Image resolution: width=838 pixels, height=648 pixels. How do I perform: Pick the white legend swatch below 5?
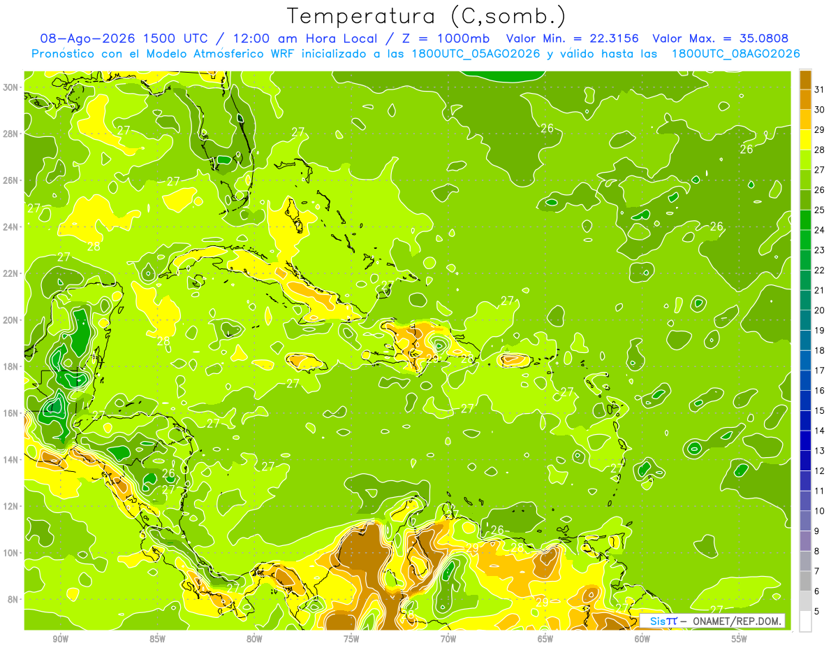pos(805,621)
